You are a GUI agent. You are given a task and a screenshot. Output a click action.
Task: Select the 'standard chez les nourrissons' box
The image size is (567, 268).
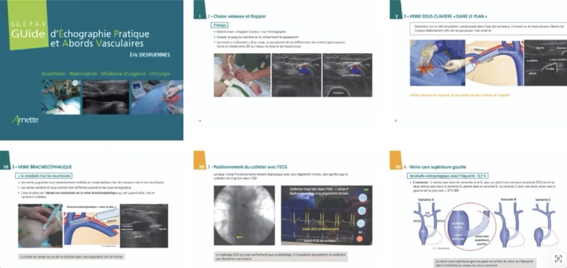tap(40, 176)
